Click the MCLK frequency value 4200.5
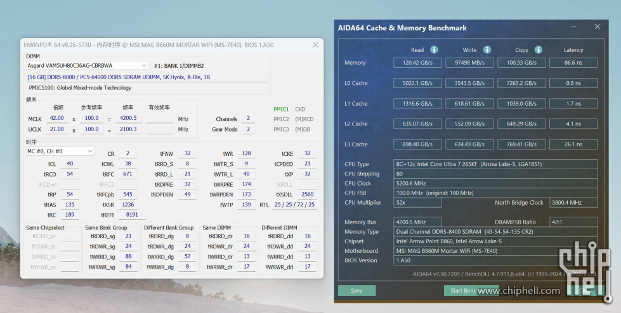The height and width of the screenshot is (313, 621). click(x=128, y=118)
